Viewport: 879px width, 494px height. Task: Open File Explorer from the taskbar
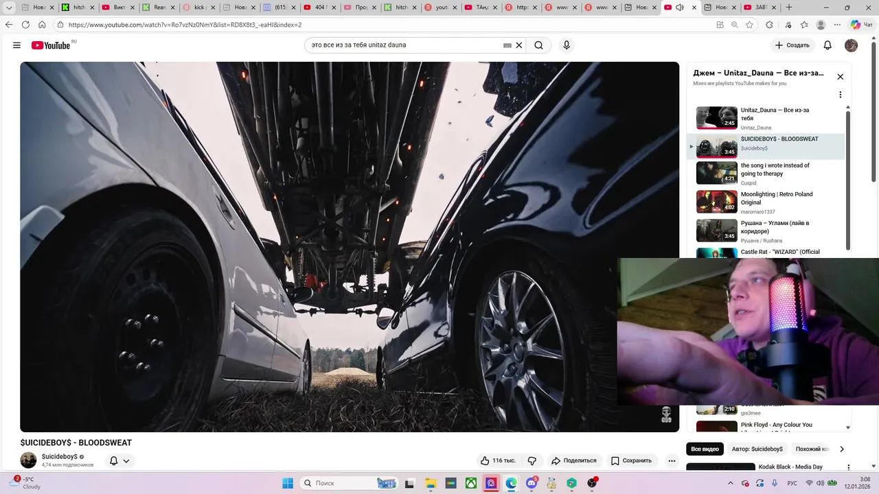pyautogui.click(x=431, y=483)
